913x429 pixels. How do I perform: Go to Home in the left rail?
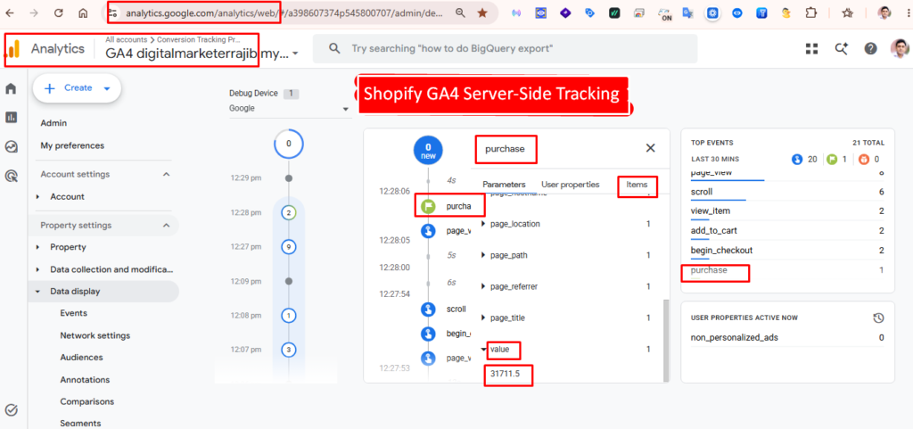point(11,89)
